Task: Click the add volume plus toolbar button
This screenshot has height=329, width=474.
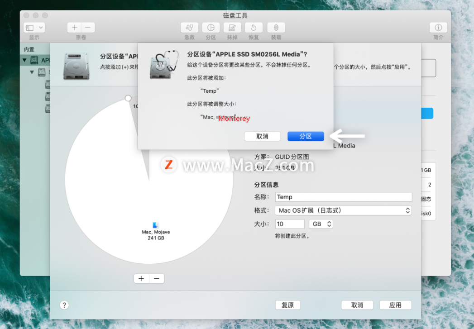Action: [74, 28]
